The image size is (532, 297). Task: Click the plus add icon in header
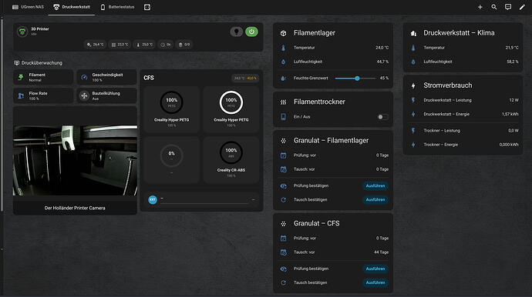pos(480,7)
